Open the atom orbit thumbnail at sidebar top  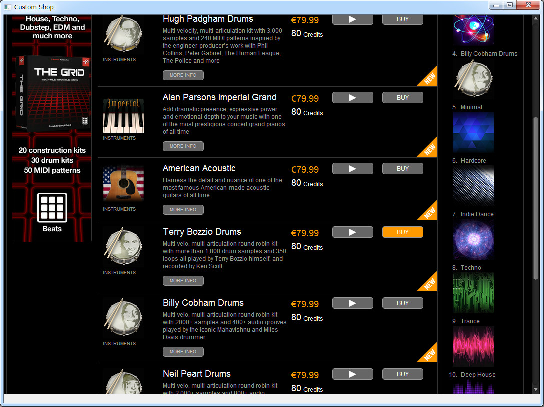(473, 30)
